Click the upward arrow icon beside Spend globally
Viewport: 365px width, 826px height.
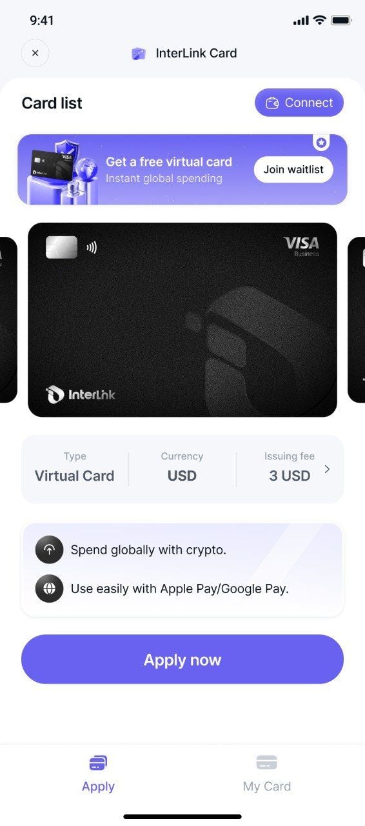click(x=50, y=550)
